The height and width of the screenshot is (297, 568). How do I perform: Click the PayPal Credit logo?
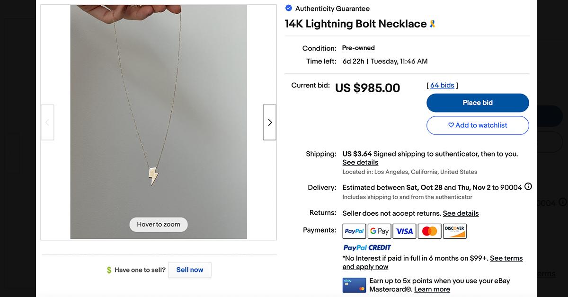point(367,247)
